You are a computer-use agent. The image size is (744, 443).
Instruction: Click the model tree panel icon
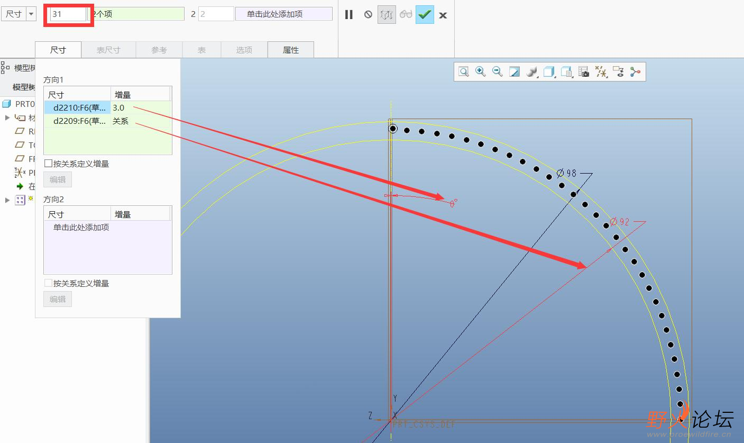[x=5, y=67]
